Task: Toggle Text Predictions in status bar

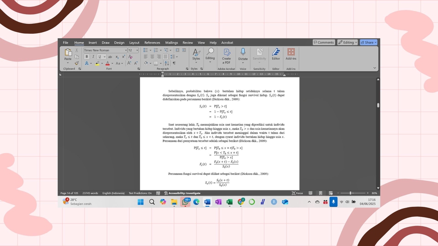Action: [x=140, y=193]
